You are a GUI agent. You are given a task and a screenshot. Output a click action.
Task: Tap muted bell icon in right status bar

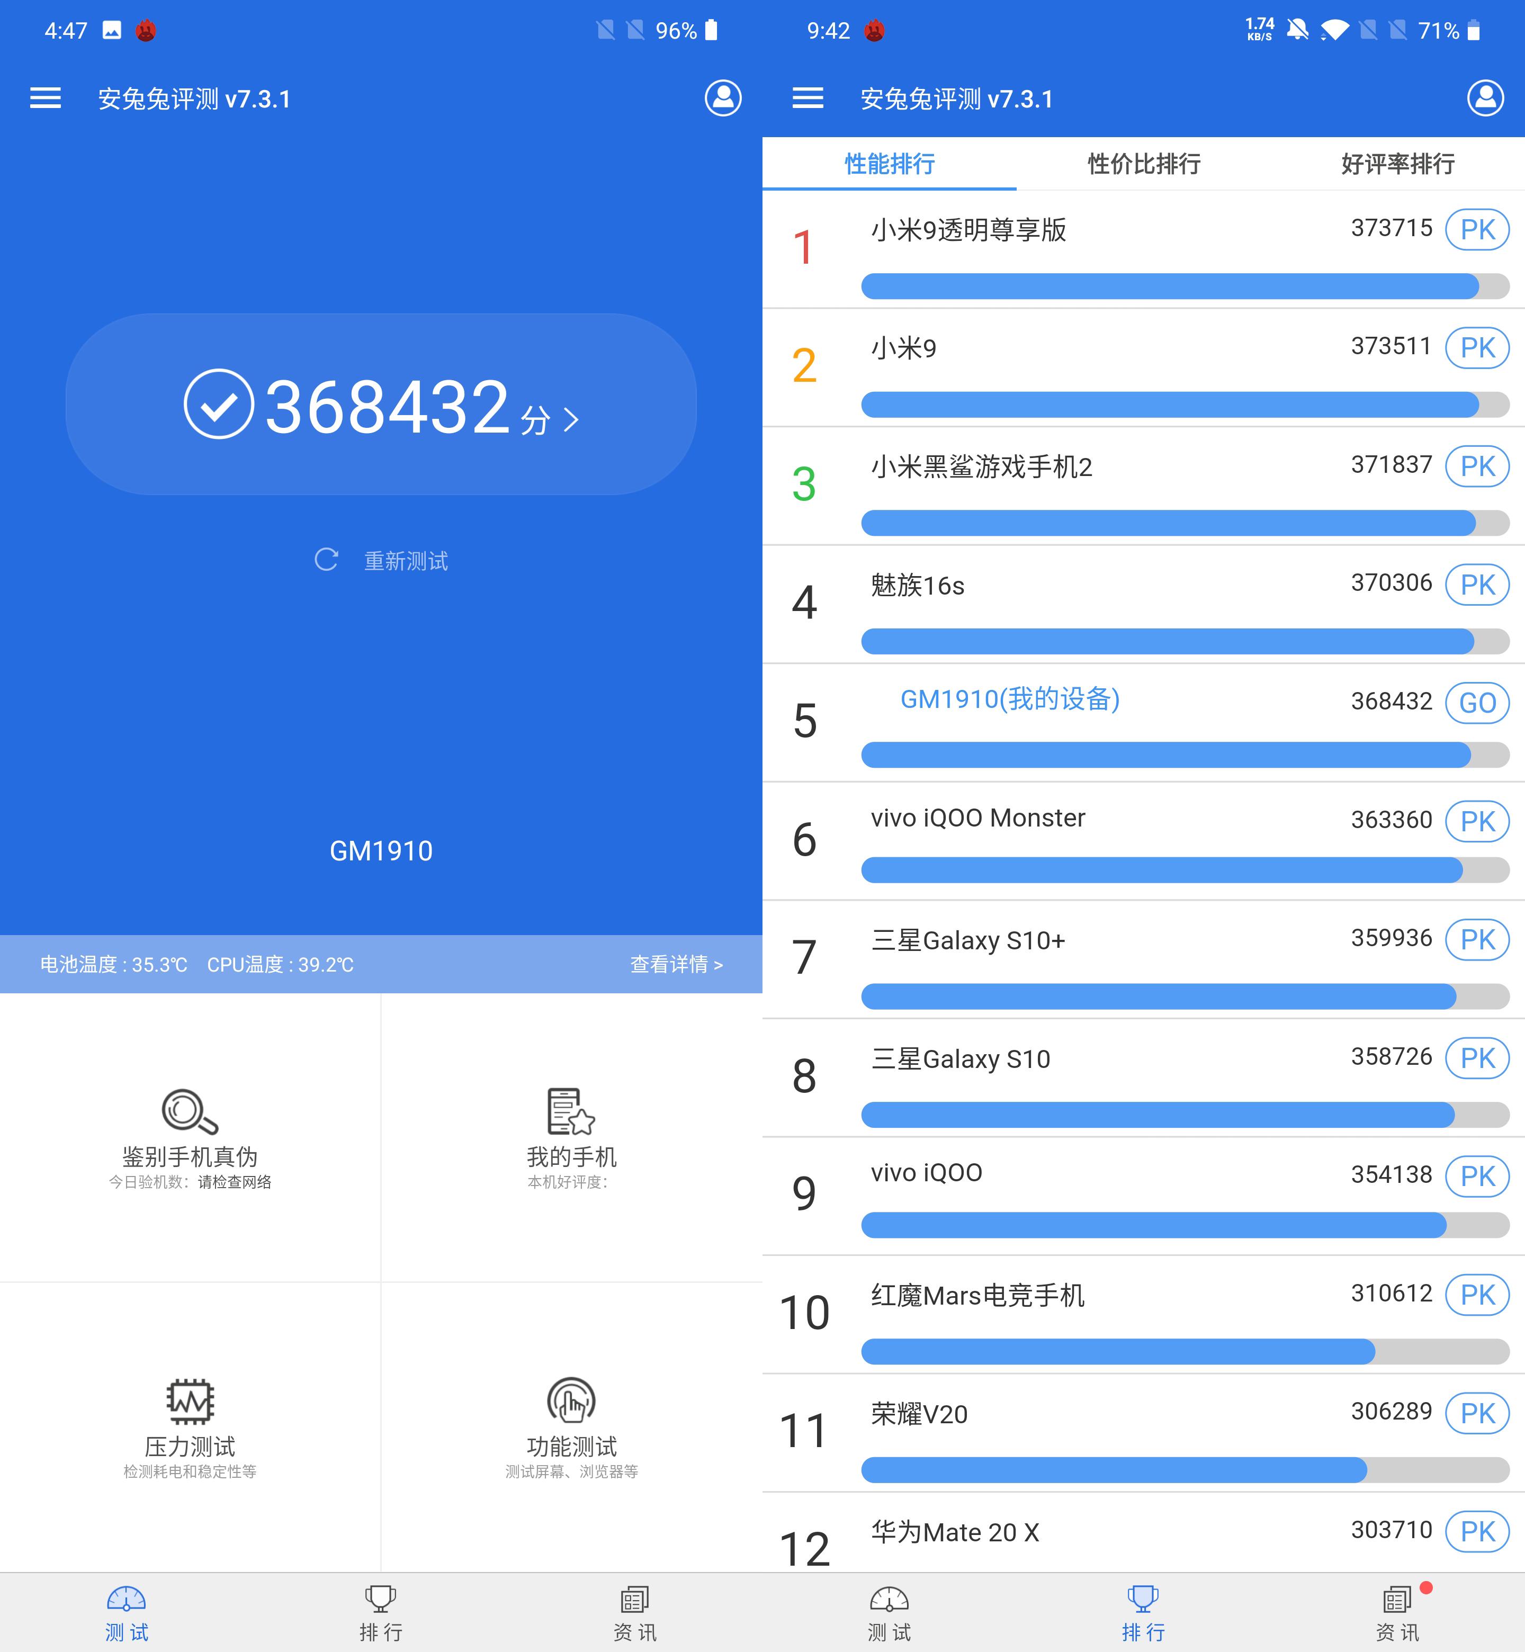pos(1297,31)
